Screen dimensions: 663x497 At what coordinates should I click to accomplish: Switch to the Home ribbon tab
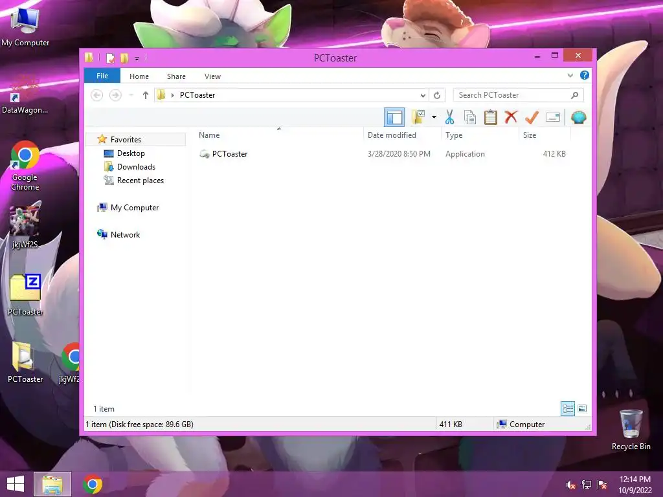pyautogui.click(x=139, y=76)
